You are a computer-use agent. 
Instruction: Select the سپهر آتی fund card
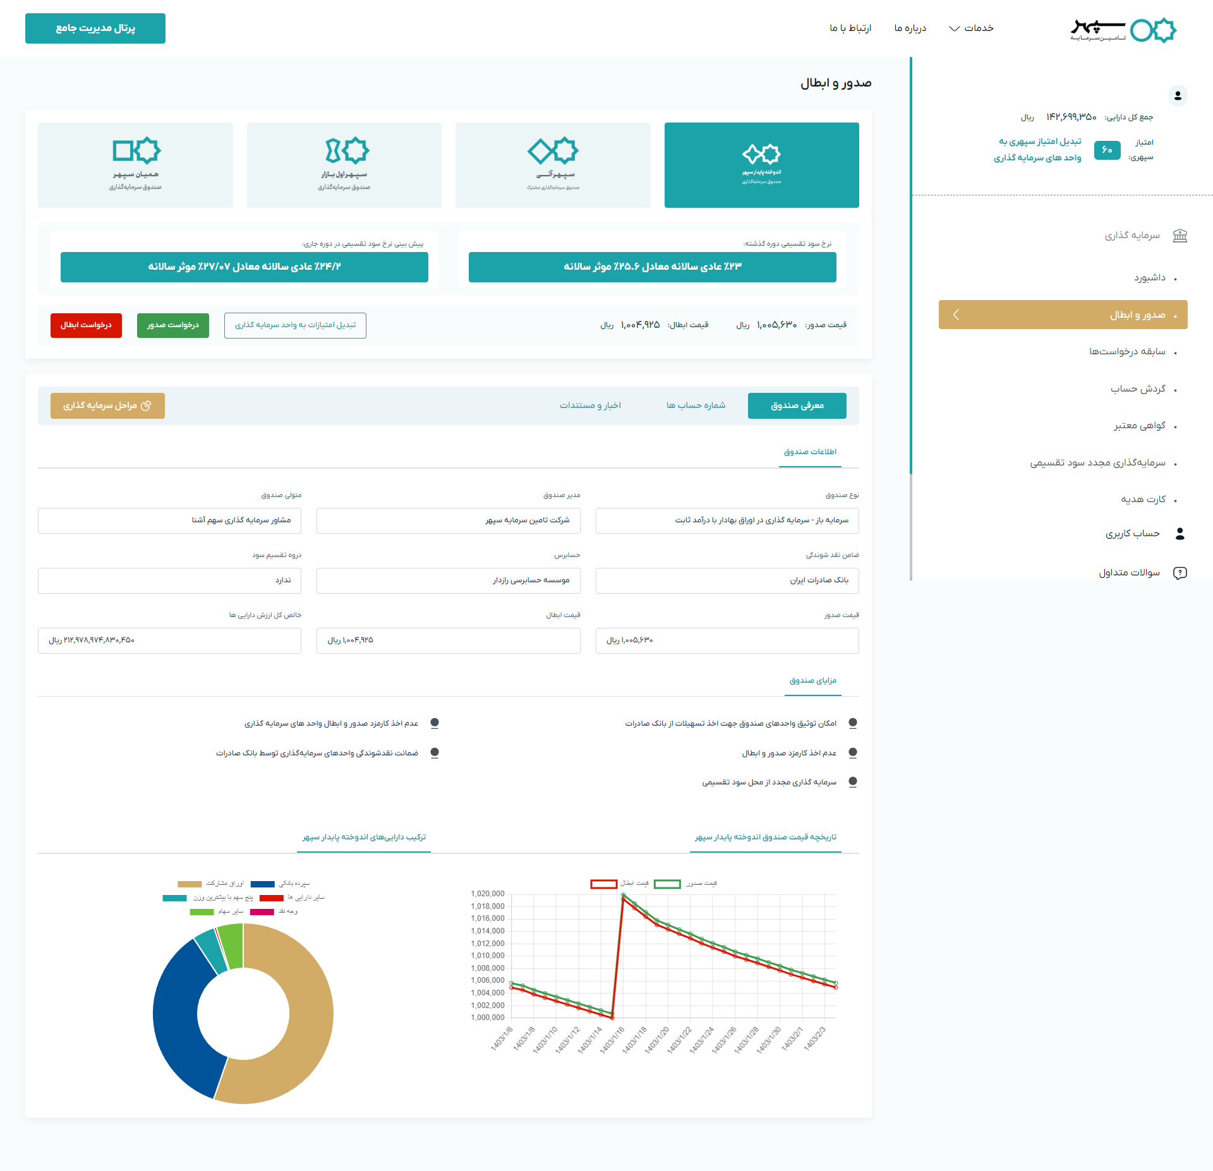[x=553, y=165]
